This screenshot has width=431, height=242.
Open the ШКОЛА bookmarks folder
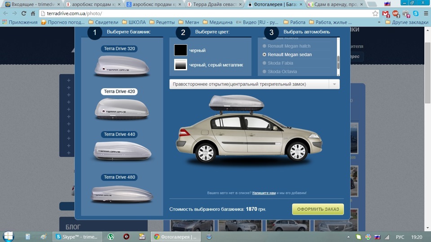click(x=134, y=22)
